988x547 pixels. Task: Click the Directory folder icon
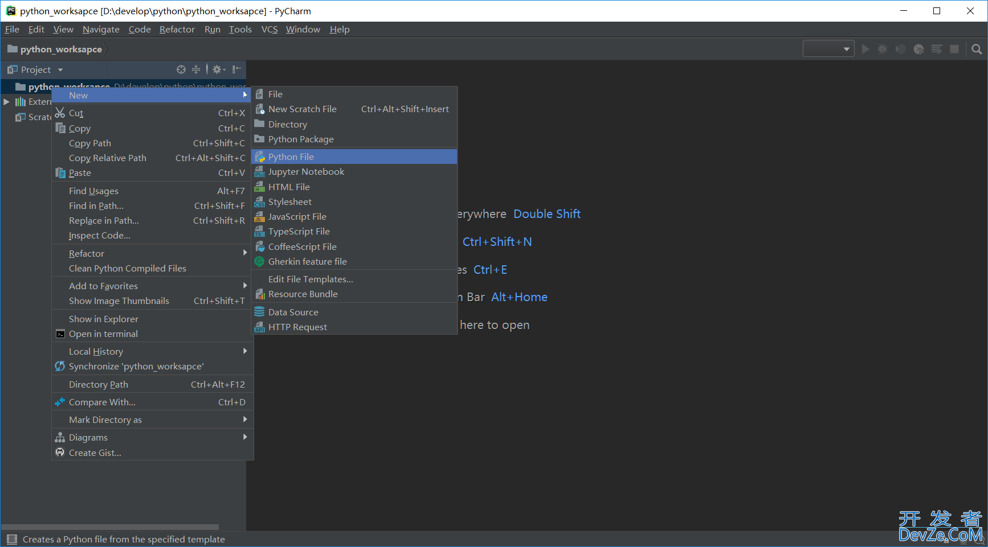click(x=259, y=124)
